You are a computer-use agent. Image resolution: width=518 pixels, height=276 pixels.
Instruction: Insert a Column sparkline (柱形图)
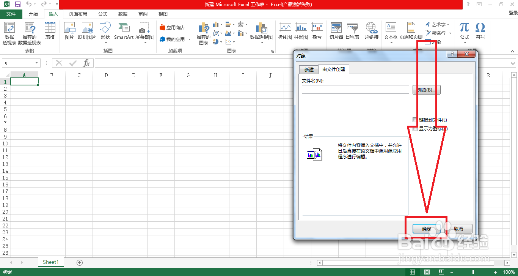(x=301, y=31)
